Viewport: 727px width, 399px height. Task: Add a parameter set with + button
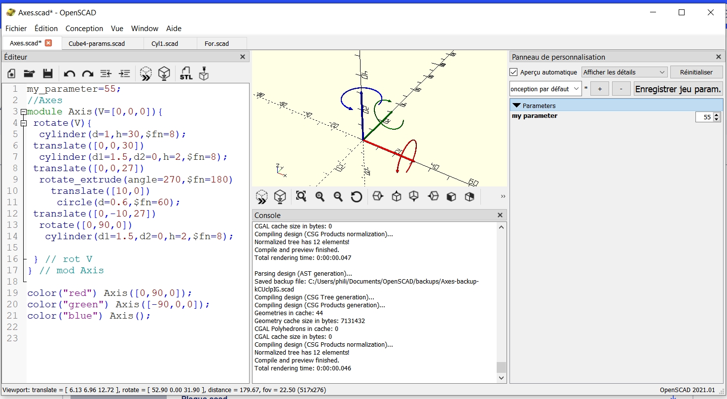(x=600, y=89)
